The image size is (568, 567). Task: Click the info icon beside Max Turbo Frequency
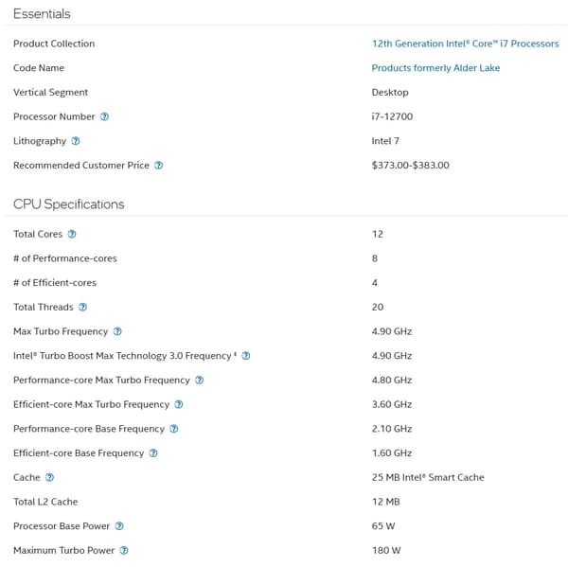click(x=117, y=331)
